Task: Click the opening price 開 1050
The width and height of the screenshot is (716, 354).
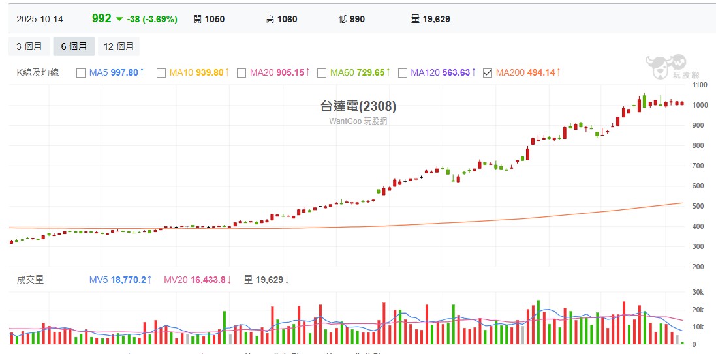Action: tap(209, 19)
